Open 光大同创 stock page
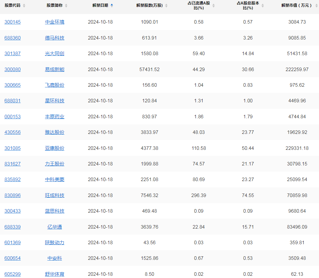 click(x=55, y=54)
